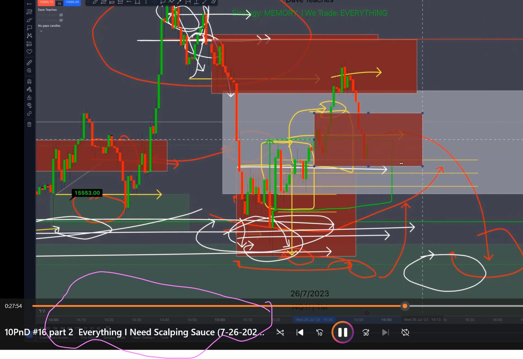
Task: Skip forward 30 seconds
Action: pyautogui.click(x=366, y=332)
